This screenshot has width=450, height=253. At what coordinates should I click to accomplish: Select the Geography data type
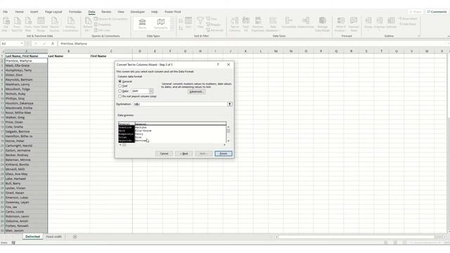pos(161,24)
